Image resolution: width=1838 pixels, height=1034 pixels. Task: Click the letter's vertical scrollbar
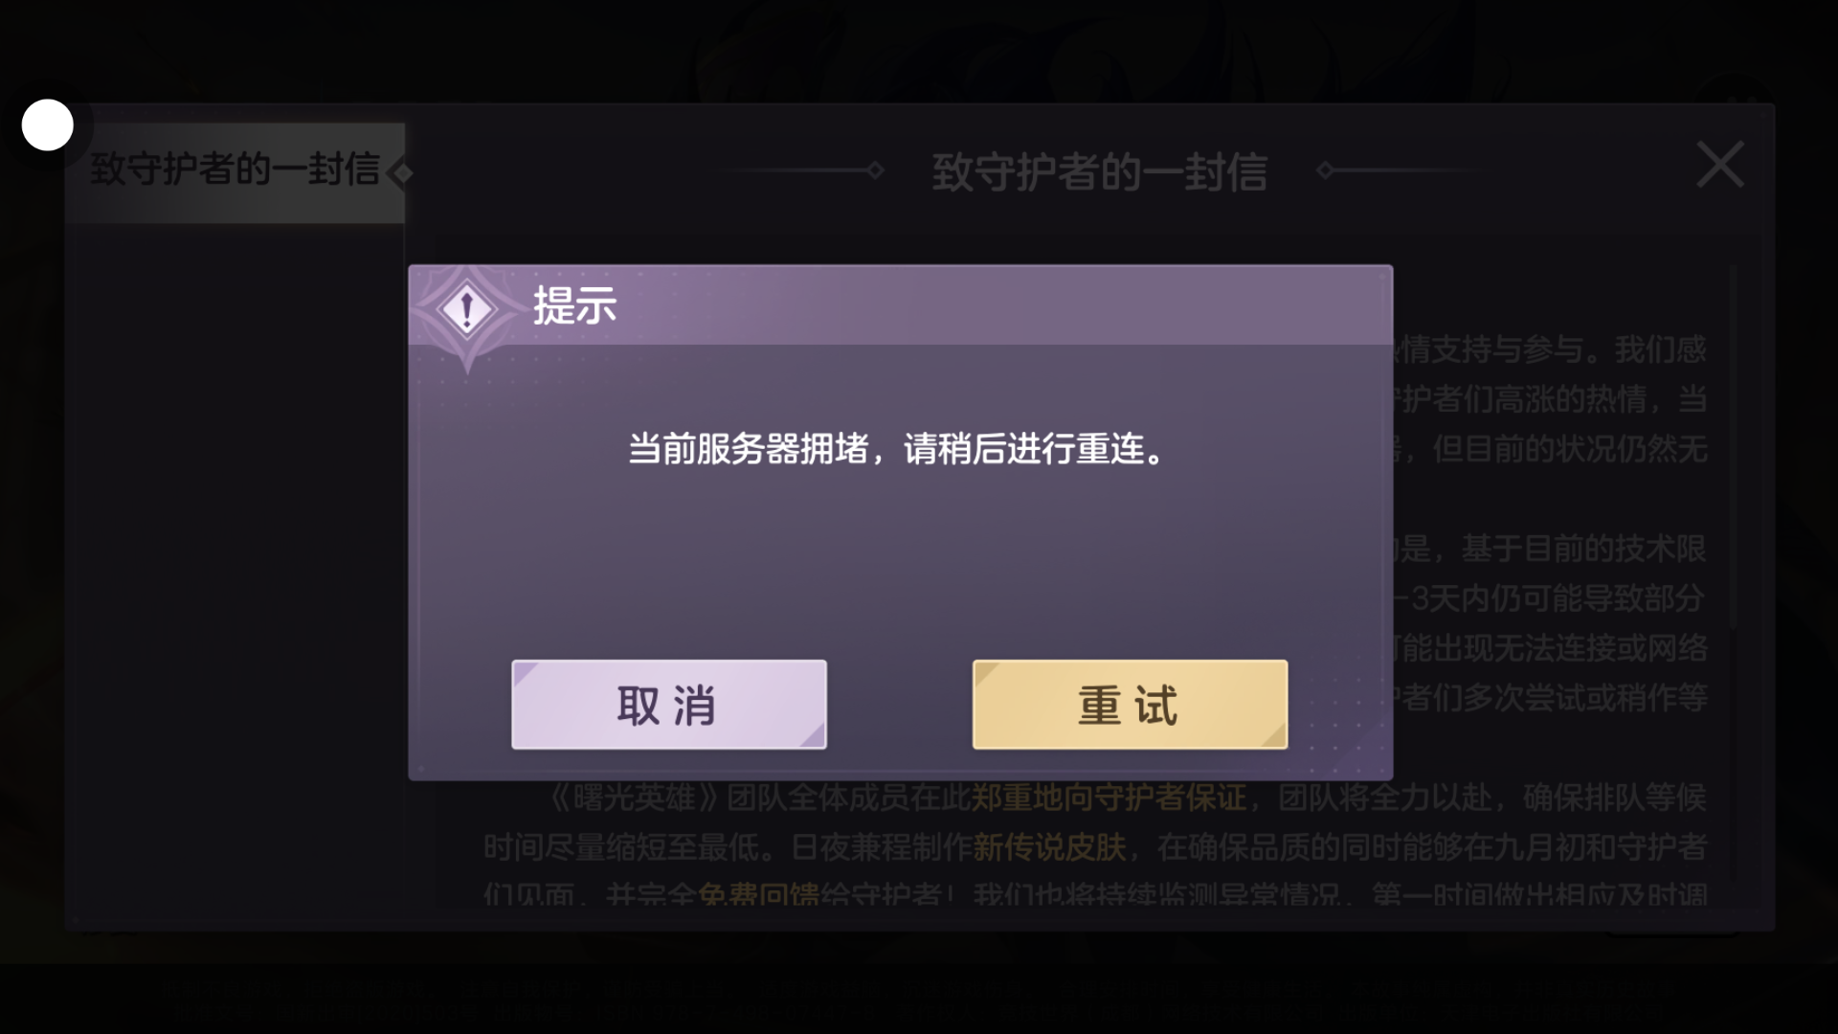(1732, 447)
